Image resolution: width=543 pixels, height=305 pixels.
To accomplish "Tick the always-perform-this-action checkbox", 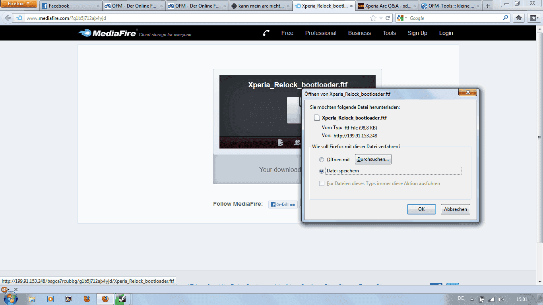I will tap(322, 183).
